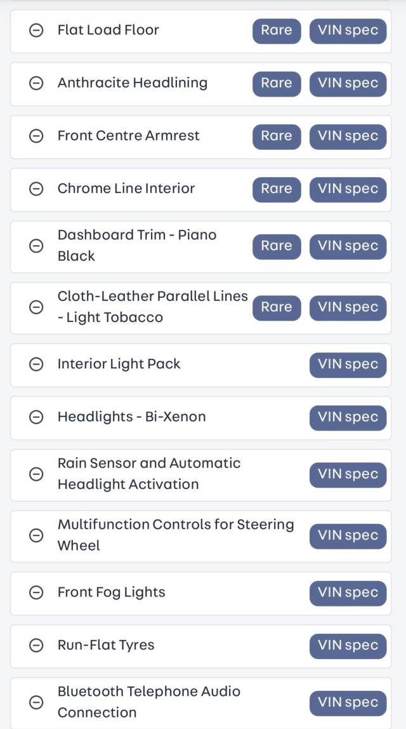Open the Multifunction Controls for Steering Wheel entry

pyautogui.click(x=200, y=536)
